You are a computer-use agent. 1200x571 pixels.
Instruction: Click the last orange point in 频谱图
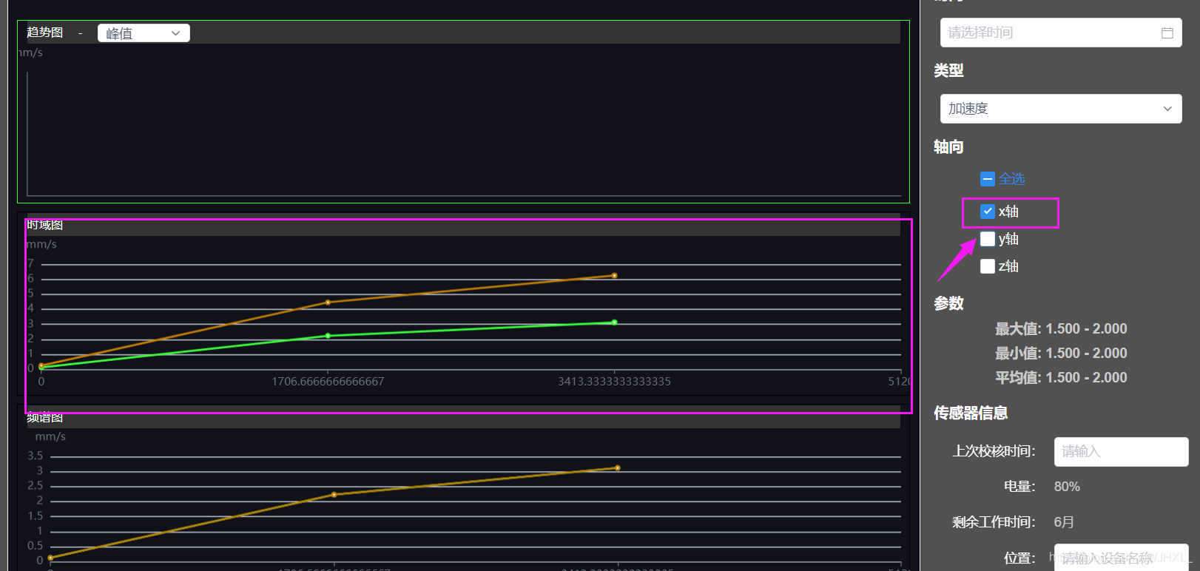tap(617, 468)
